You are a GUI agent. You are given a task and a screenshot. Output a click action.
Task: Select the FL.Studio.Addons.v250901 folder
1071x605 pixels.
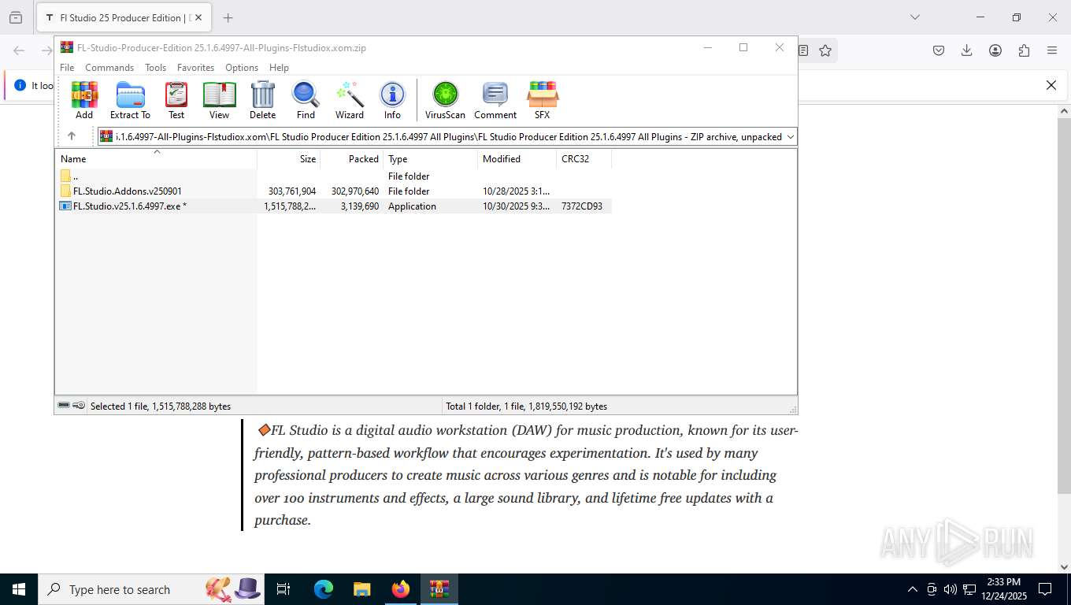333,191
